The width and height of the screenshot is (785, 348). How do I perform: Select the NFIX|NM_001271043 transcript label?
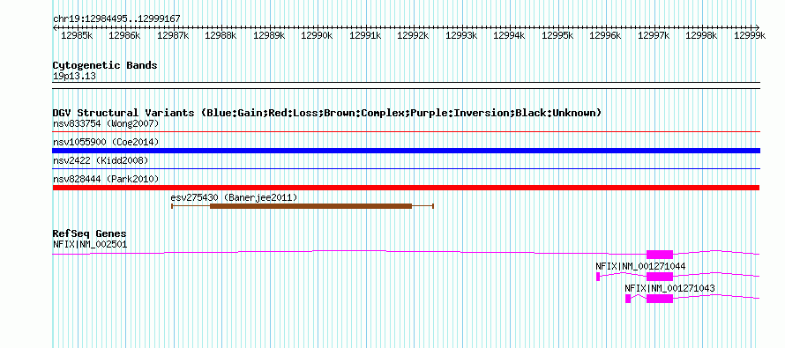click(669, 288)
